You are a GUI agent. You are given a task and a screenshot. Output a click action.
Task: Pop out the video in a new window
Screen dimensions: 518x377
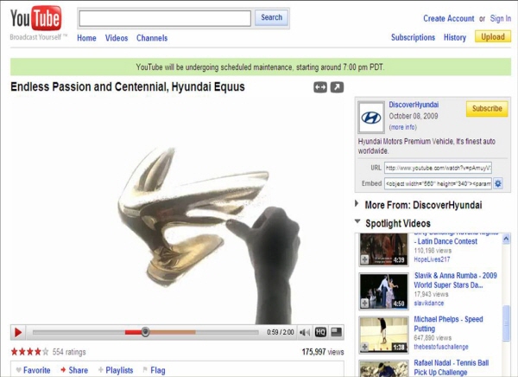(337, 87)
